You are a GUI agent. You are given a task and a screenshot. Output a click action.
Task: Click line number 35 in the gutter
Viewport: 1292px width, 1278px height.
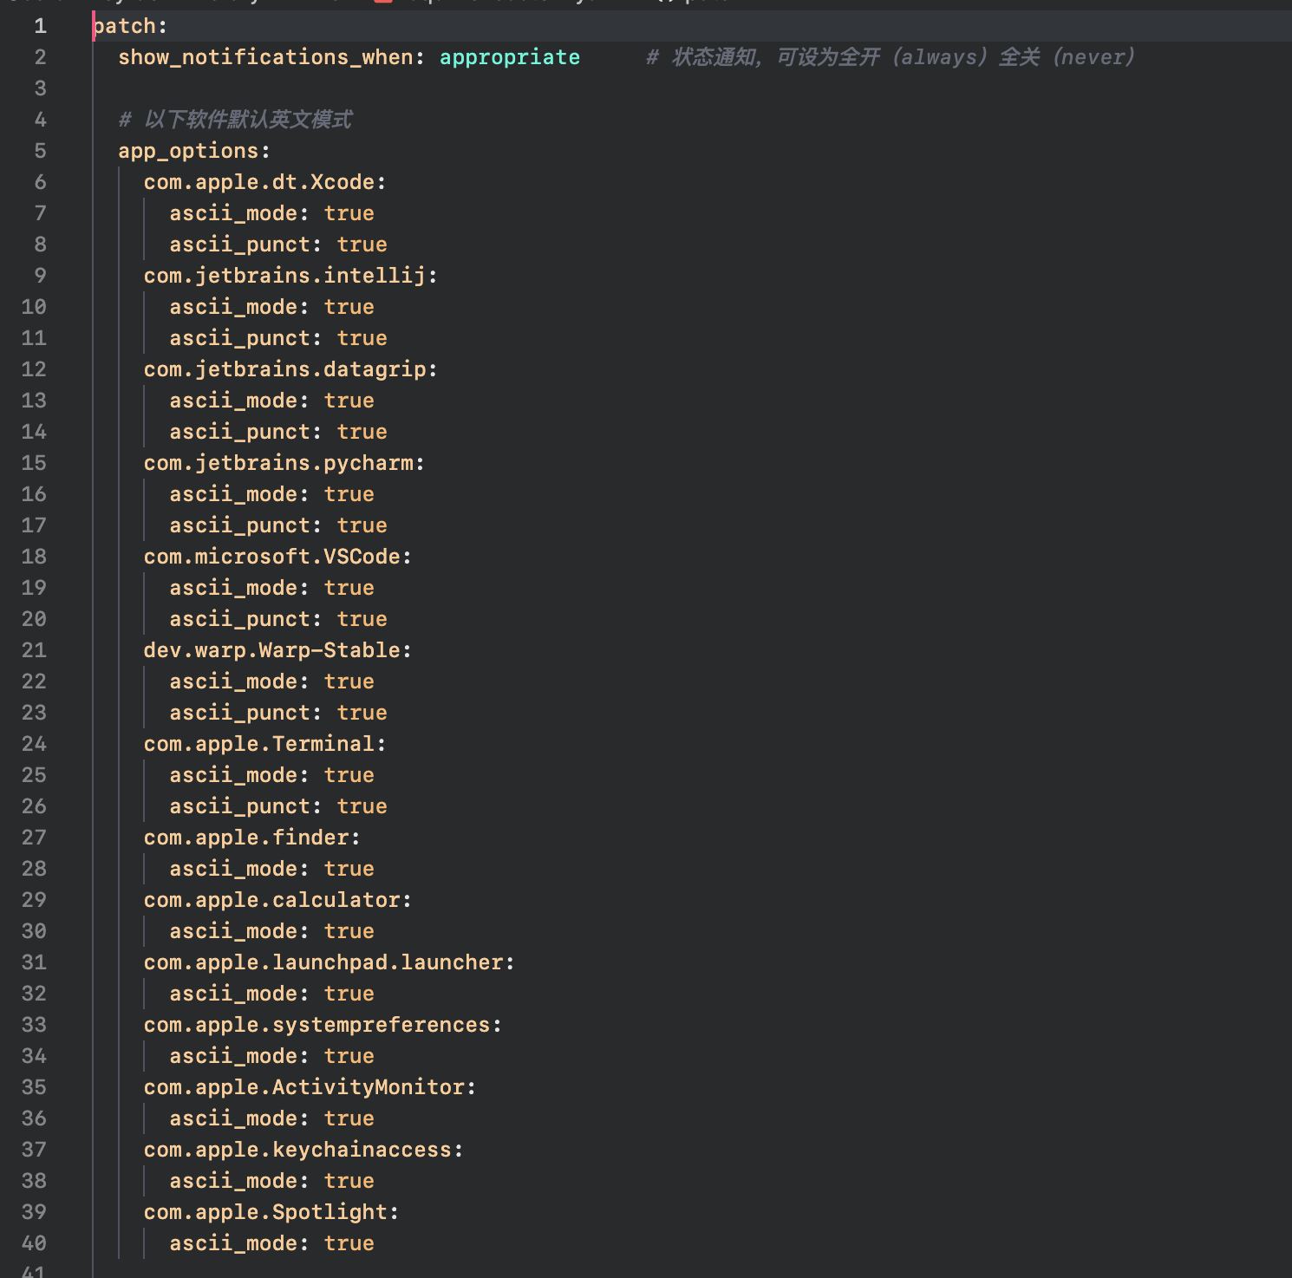pos(34,1087)
